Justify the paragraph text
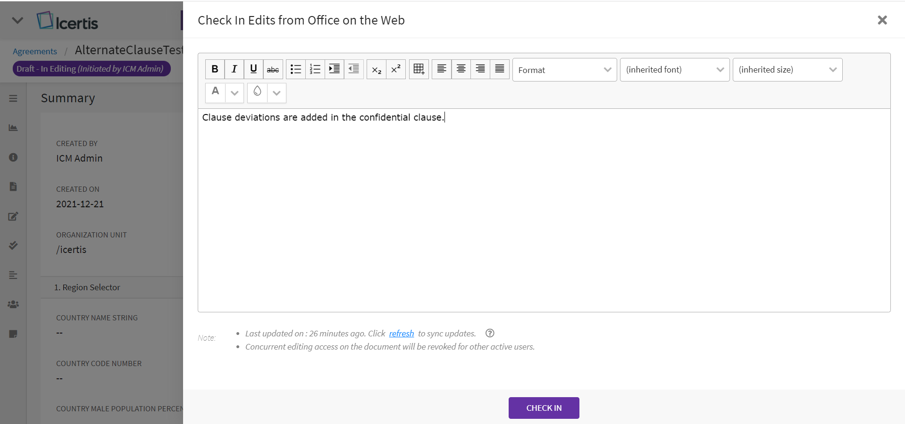Screen dimensions: 905x424 click(x=500, y=69)
